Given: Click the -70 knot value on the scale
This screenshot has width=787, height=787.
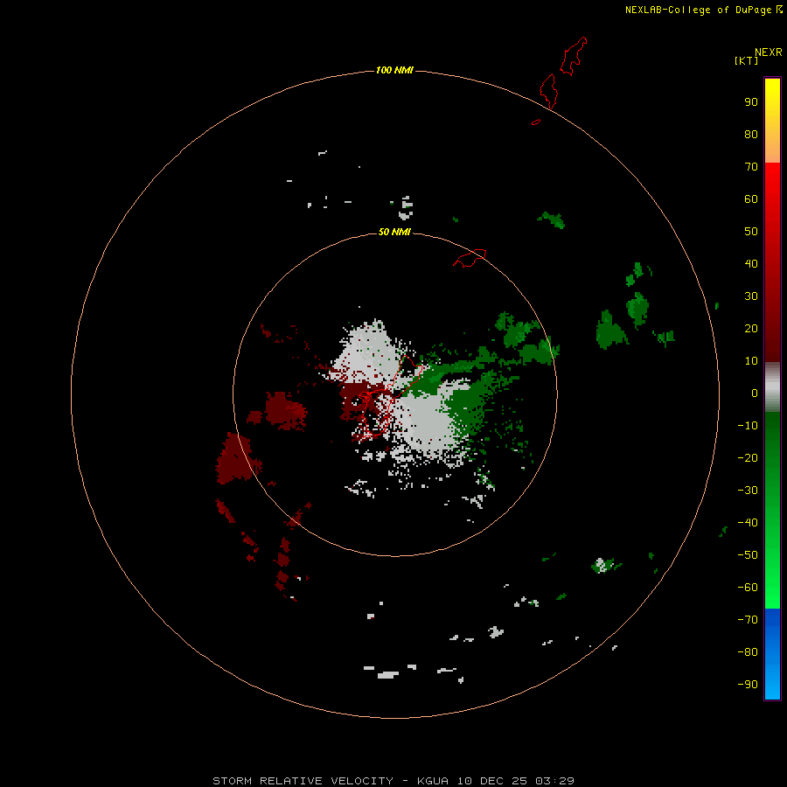Looking at the screenshot, I should [x=748, y=620].
